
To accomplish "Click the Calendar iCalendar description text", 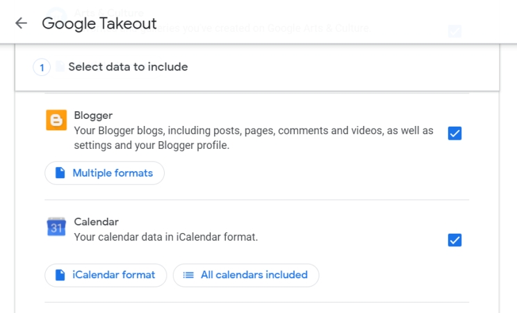I will [165, 237].
